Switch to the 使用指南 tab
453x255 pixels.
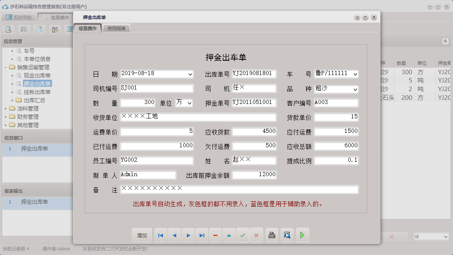(117, 28)
